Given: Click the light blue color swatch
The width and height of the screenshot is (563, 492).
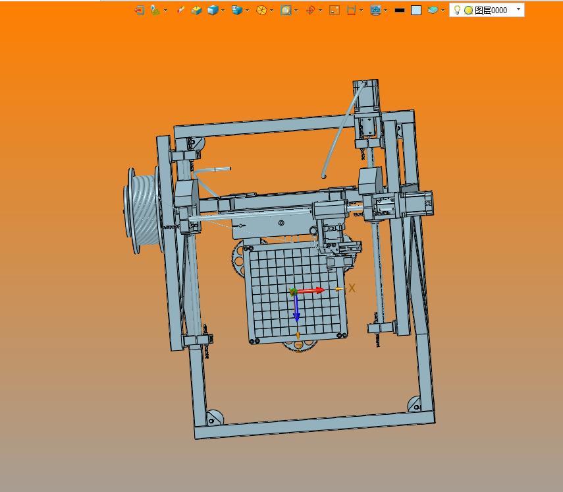Looking at the screenshot, I should (416, 10).
